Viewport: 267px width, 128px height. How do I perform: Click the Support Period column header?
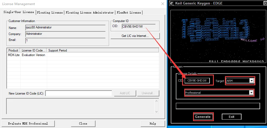[103, 50]
